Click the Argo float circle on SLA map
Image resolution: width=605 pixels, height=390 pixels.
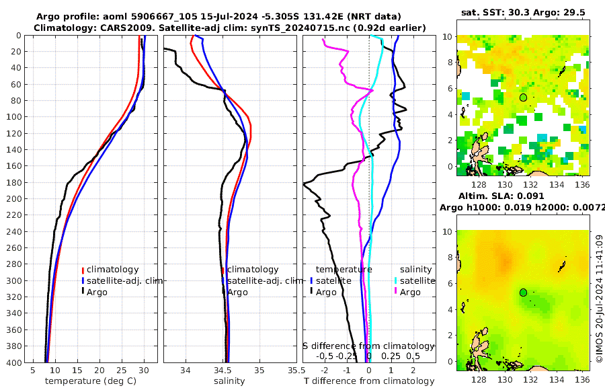coord(523,292)
